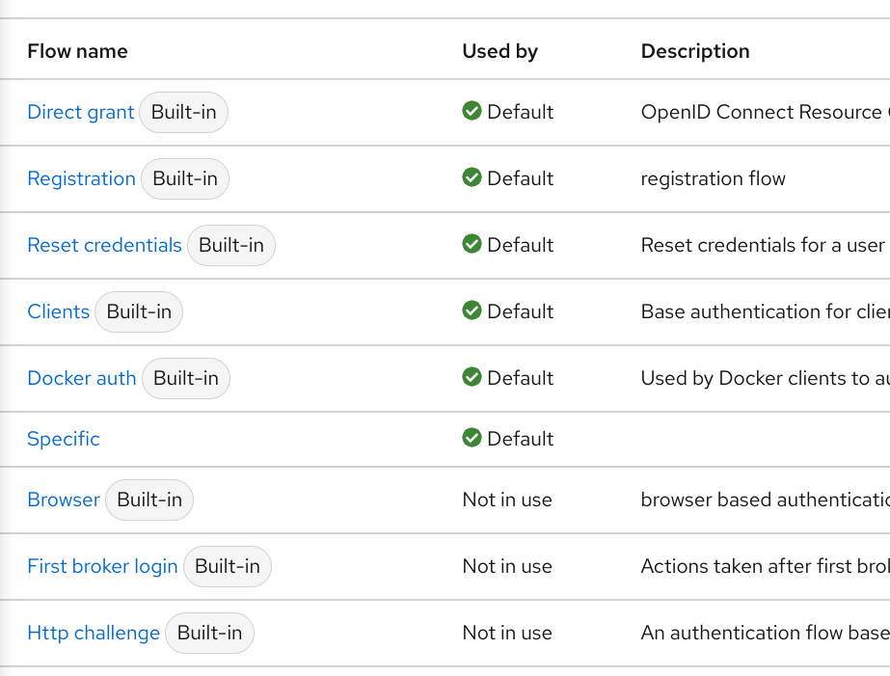
Task: Open the First broker login flow
Action: pyautogui.click(x=102, y=566)
